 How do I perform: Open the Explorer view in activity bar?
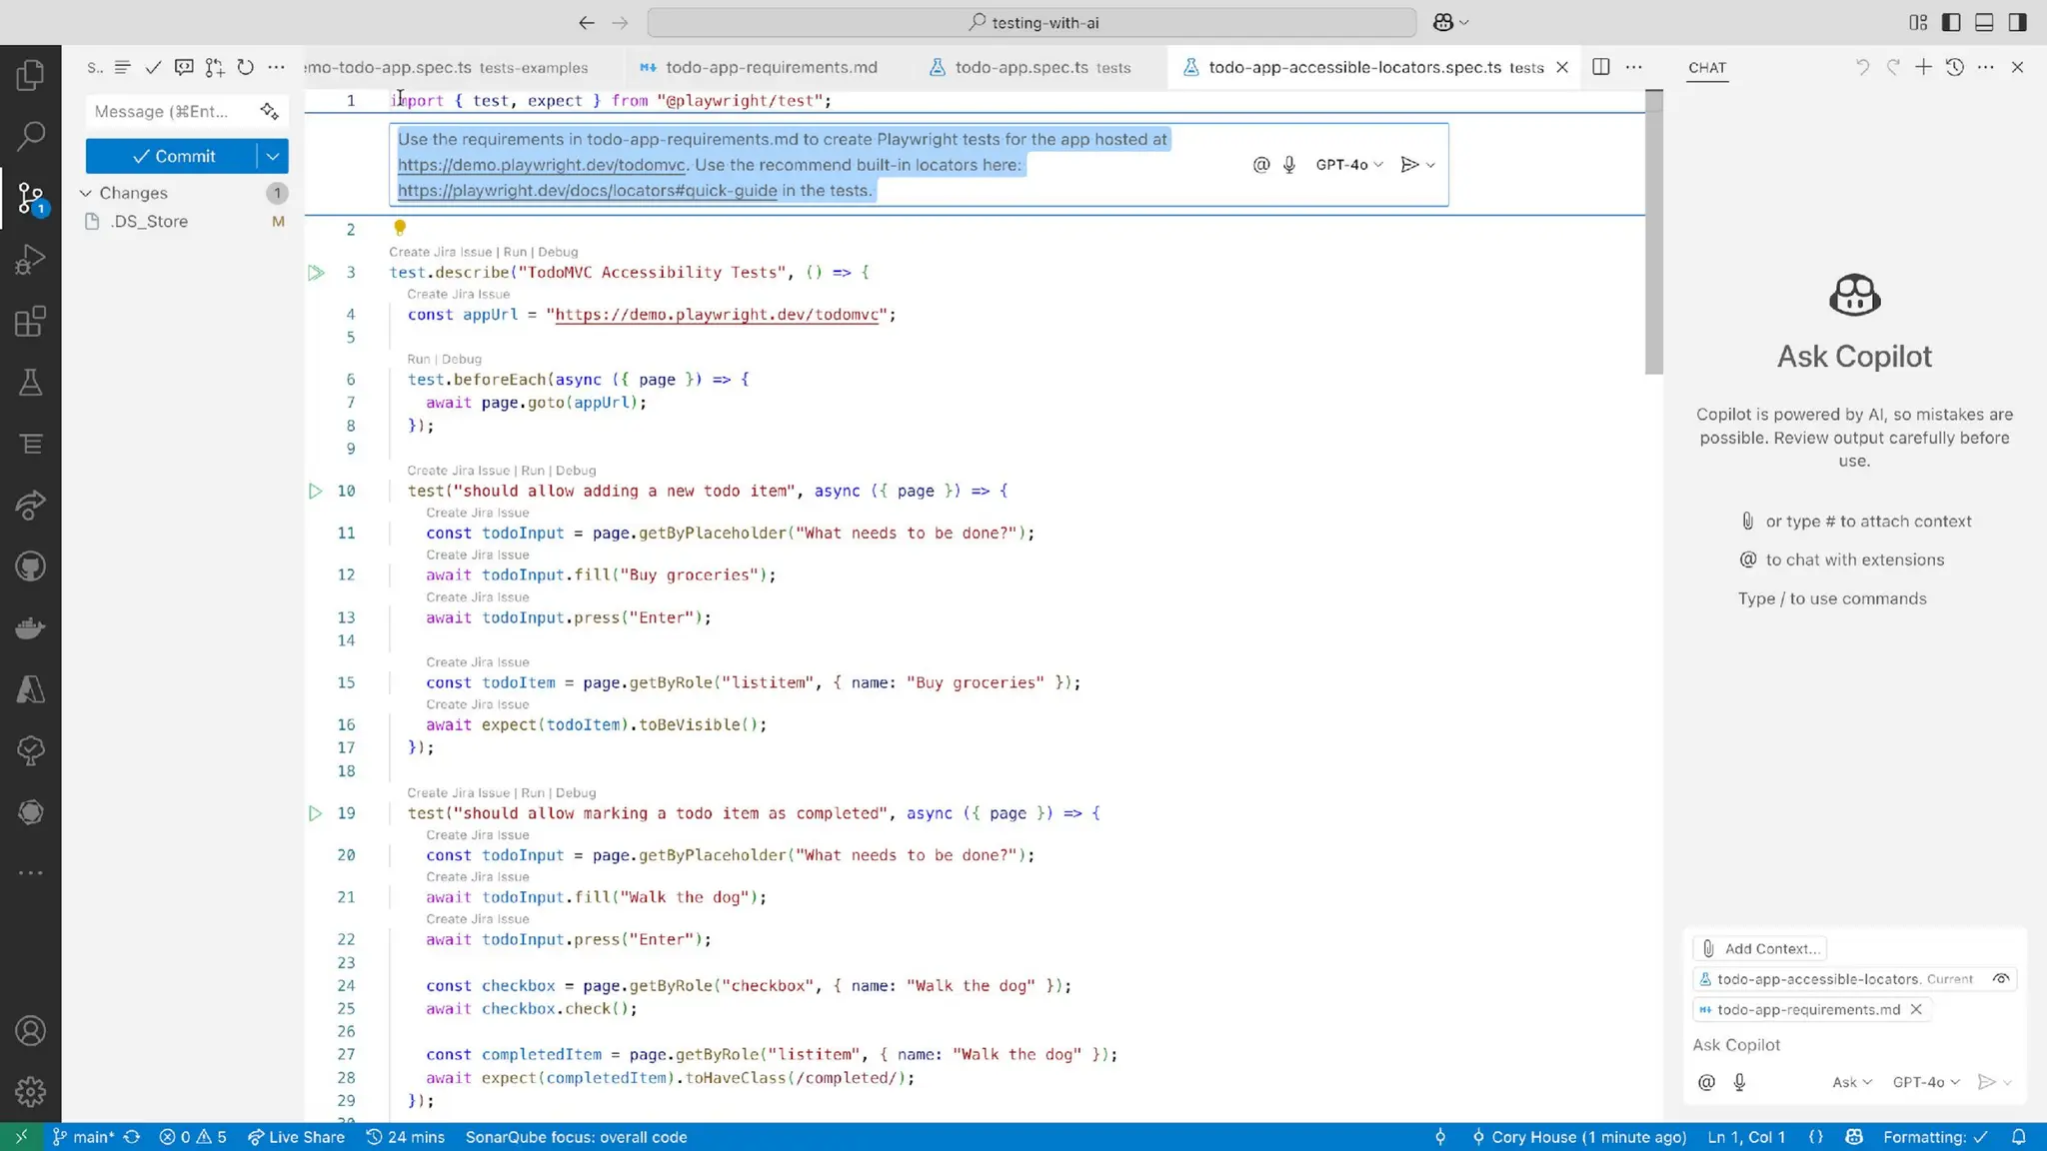[x=30, y=75]
